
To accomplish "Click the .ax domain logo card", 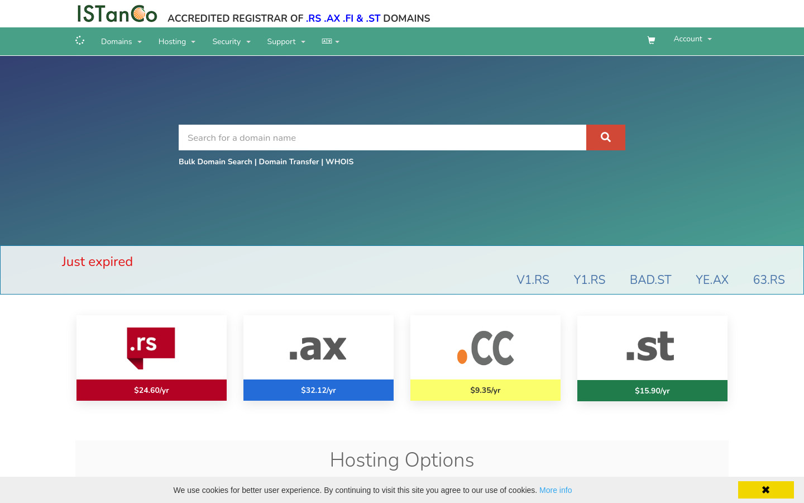I will pos(318,348).
